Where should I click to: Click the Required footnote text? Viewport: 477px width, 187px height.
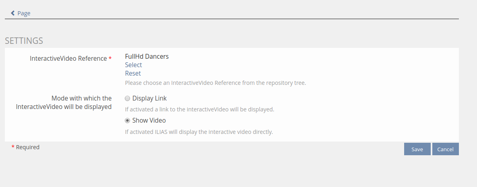tap(28, 147)
